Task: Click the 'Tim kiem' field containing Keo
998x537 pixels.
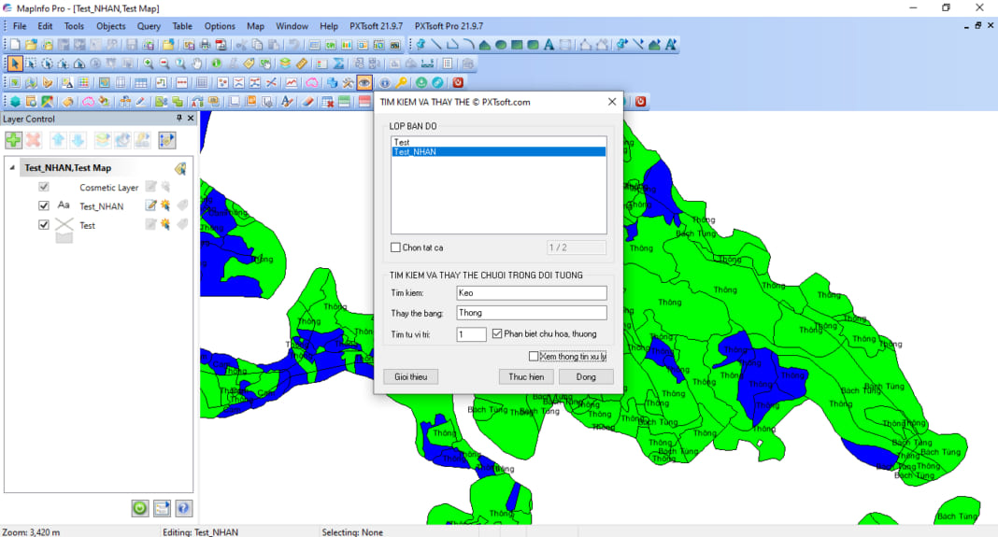Action: [x=532, y=292]
